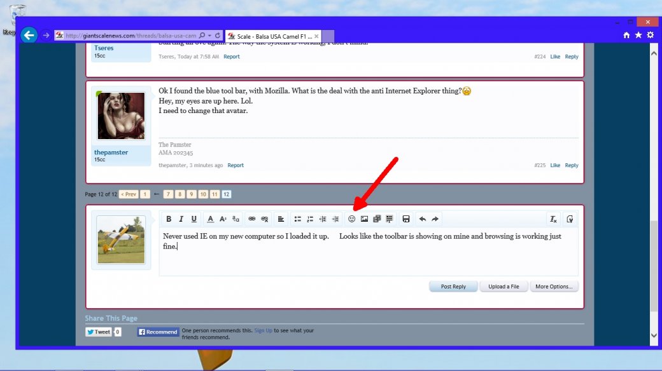Insert an ordered numbered list

coord(310,219)
